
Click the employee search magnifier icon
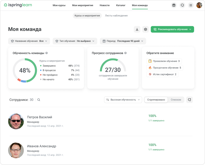(39, 100)
